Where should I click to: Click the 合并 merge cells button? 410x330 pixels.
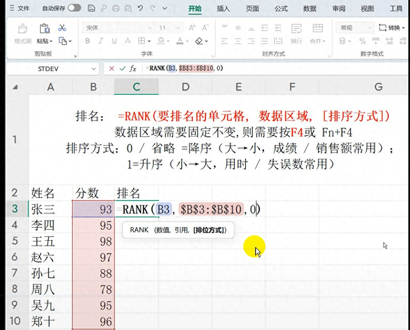click(318, 34)
